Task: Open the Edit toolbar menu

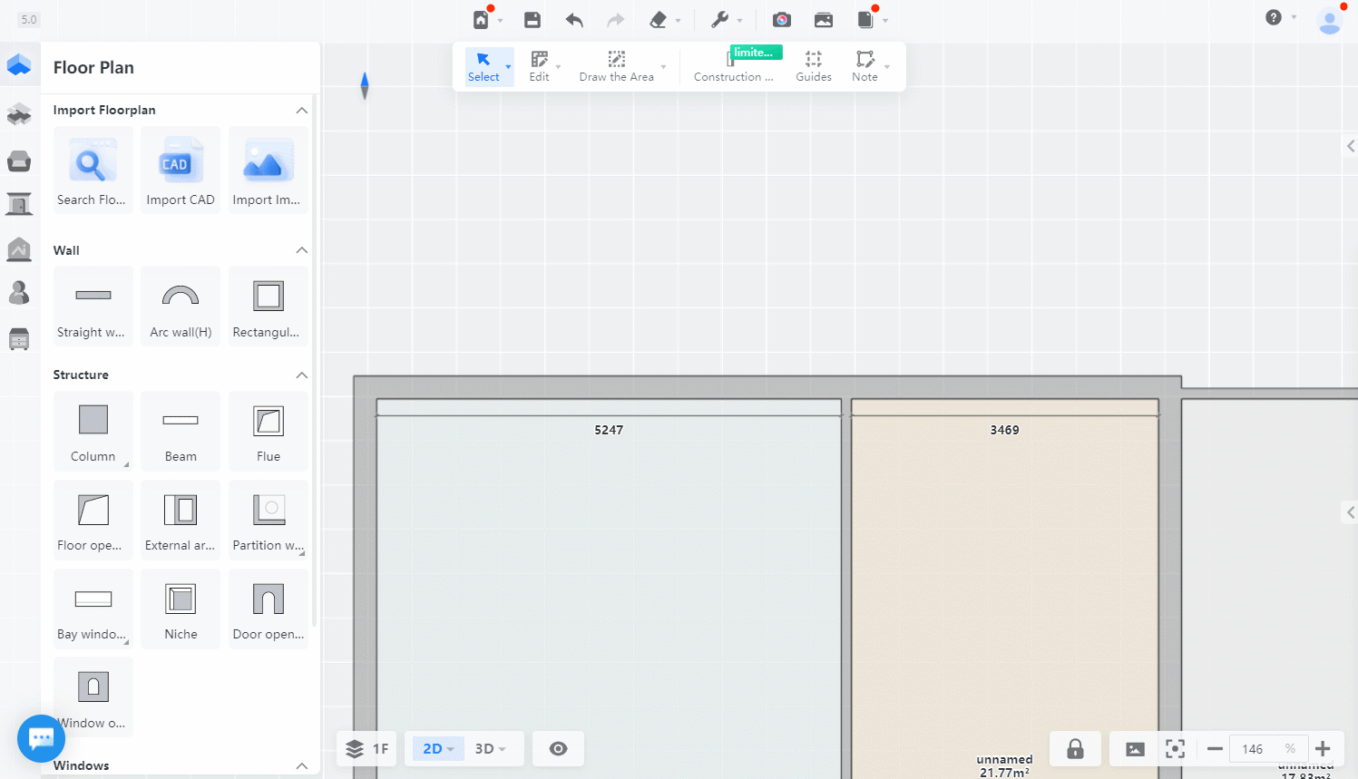Action: (540, 66)
